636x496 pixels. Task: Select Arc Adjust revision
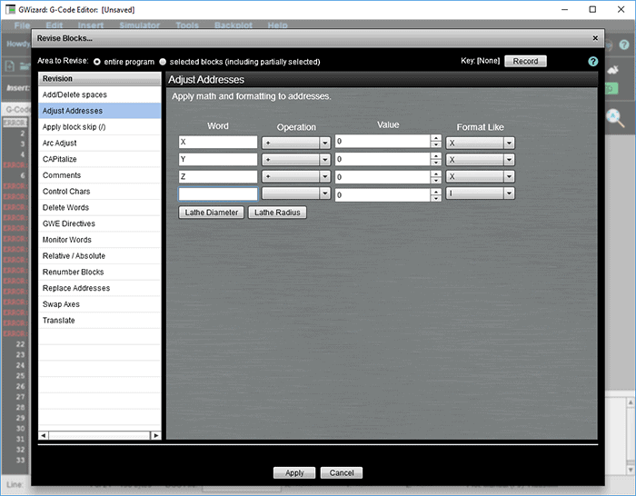click(x=100, y=144)
